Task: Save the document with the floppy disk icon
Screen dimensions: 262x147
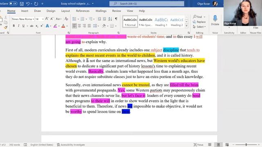Action: tap(22, 4)
